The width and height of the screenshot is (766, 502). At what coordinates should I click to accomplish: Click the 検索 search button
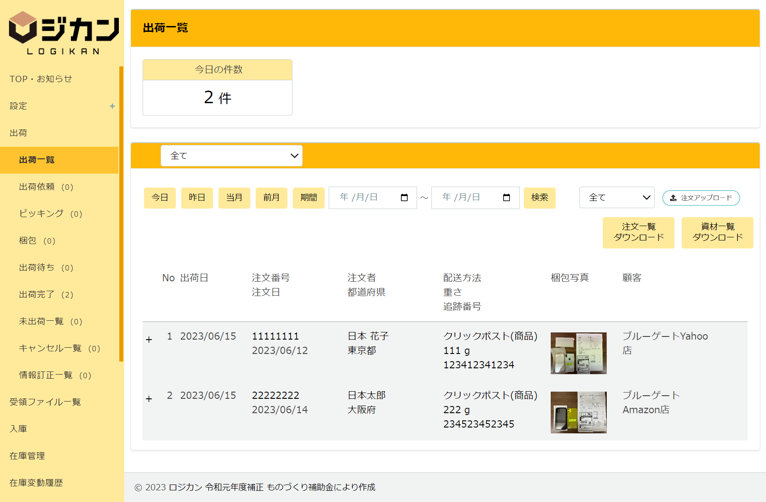click(540, 198)
